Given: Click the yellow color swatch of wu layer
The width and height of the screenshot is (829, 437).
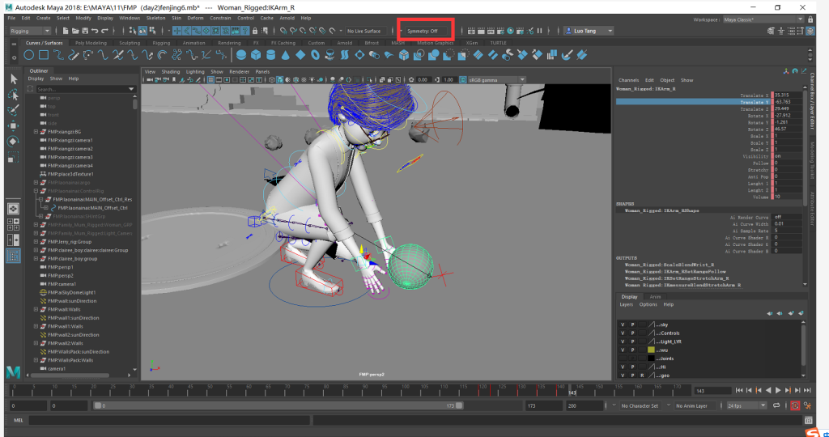Looking at the screenshot, I should (651, 350).
